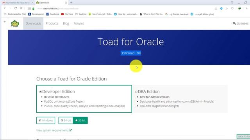Open the YouTube bookmark
The width and height of the screenshot is (250, 140).
pos(67,14)
